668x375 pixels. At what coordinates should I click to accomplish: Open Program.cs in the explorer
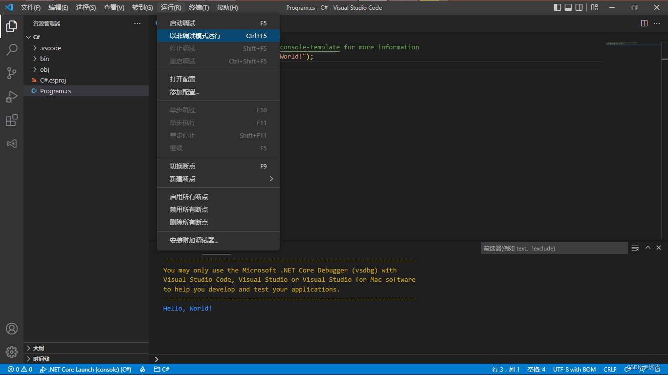tap(86, 91)
